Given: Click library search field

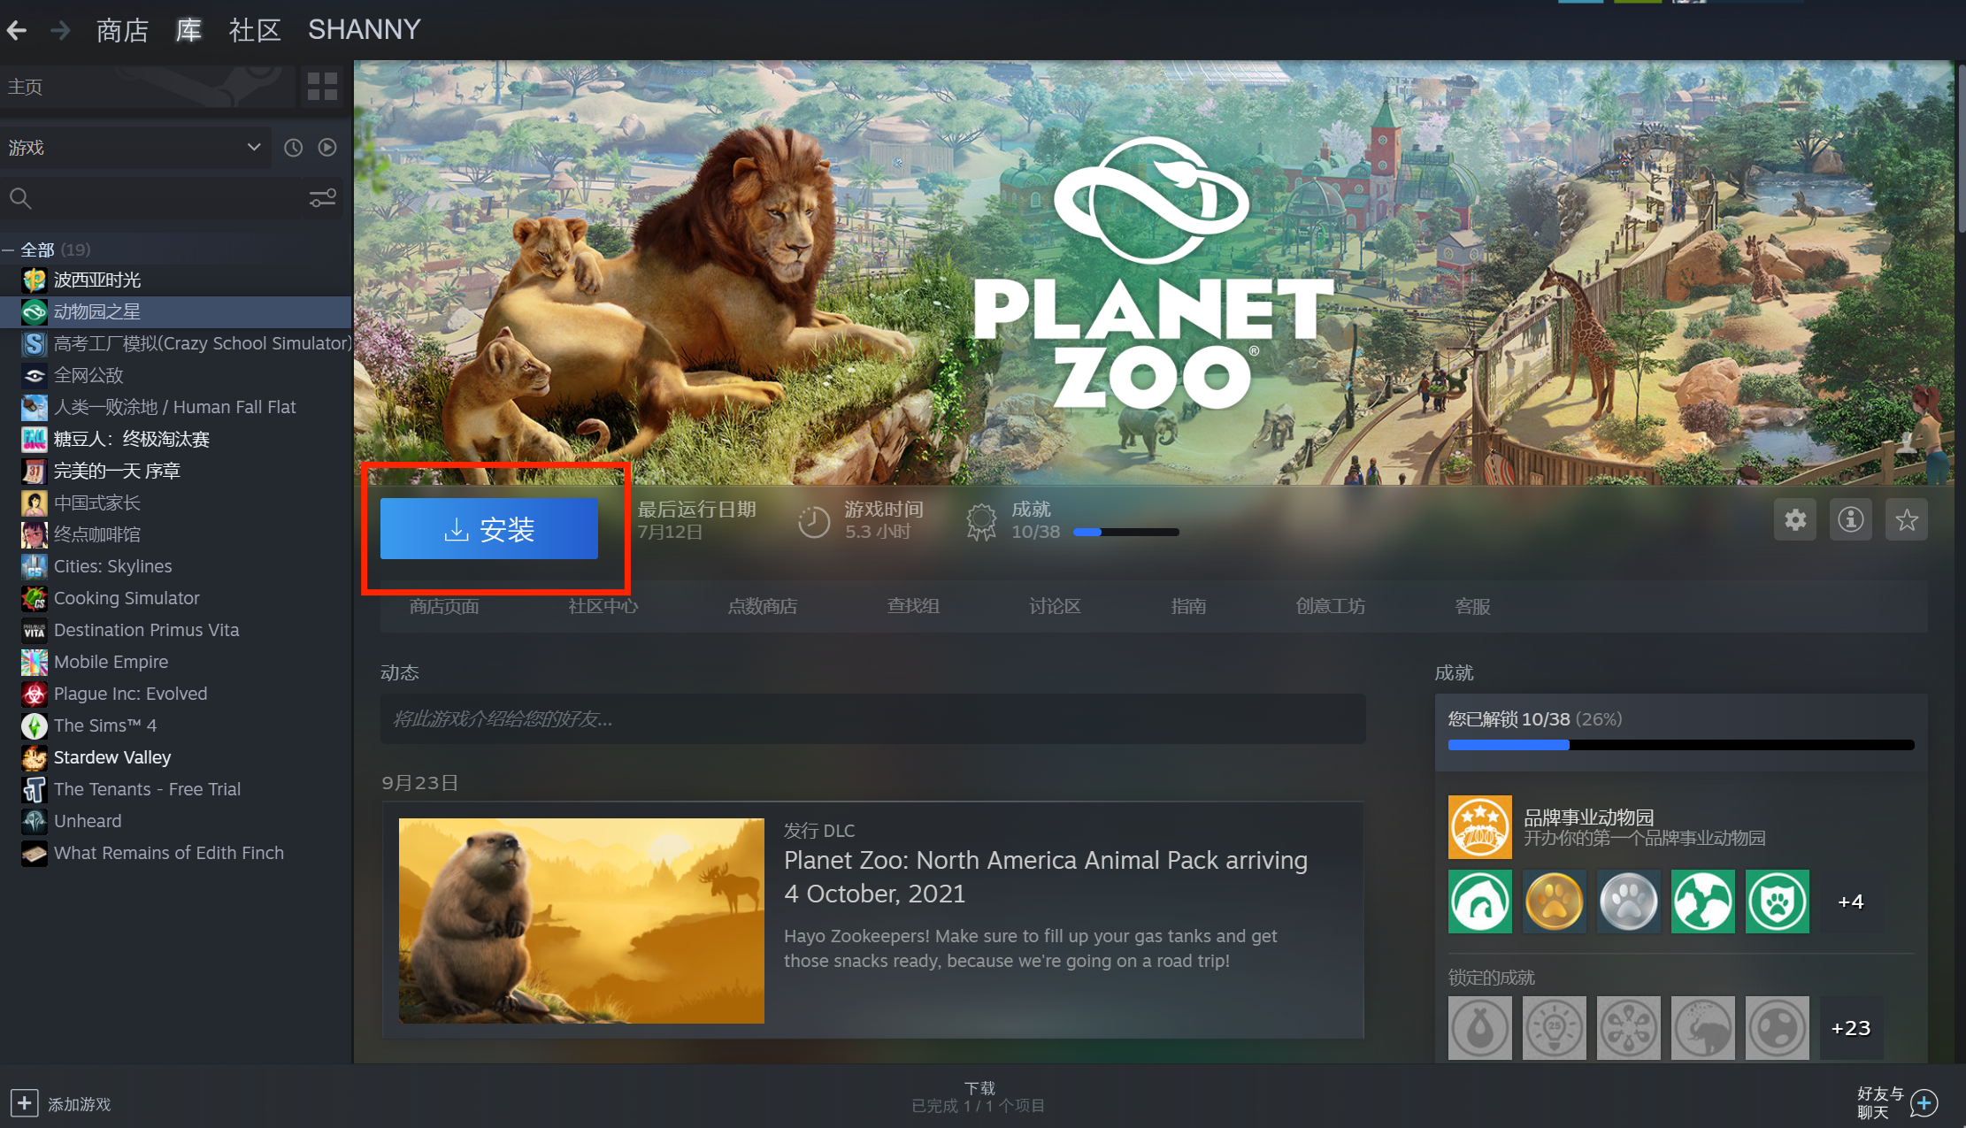Looking at the screenshot, I should coord(150,197).
